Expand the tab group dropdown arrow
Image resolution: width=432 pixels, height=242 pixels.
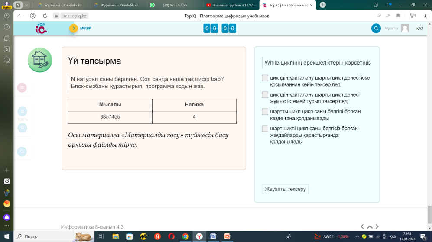point(26,5)
